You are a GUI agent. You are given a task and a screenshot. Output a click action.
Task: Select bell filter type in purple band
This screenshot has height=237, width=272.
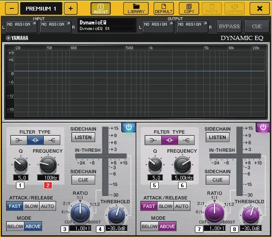[x=170, y=140]
